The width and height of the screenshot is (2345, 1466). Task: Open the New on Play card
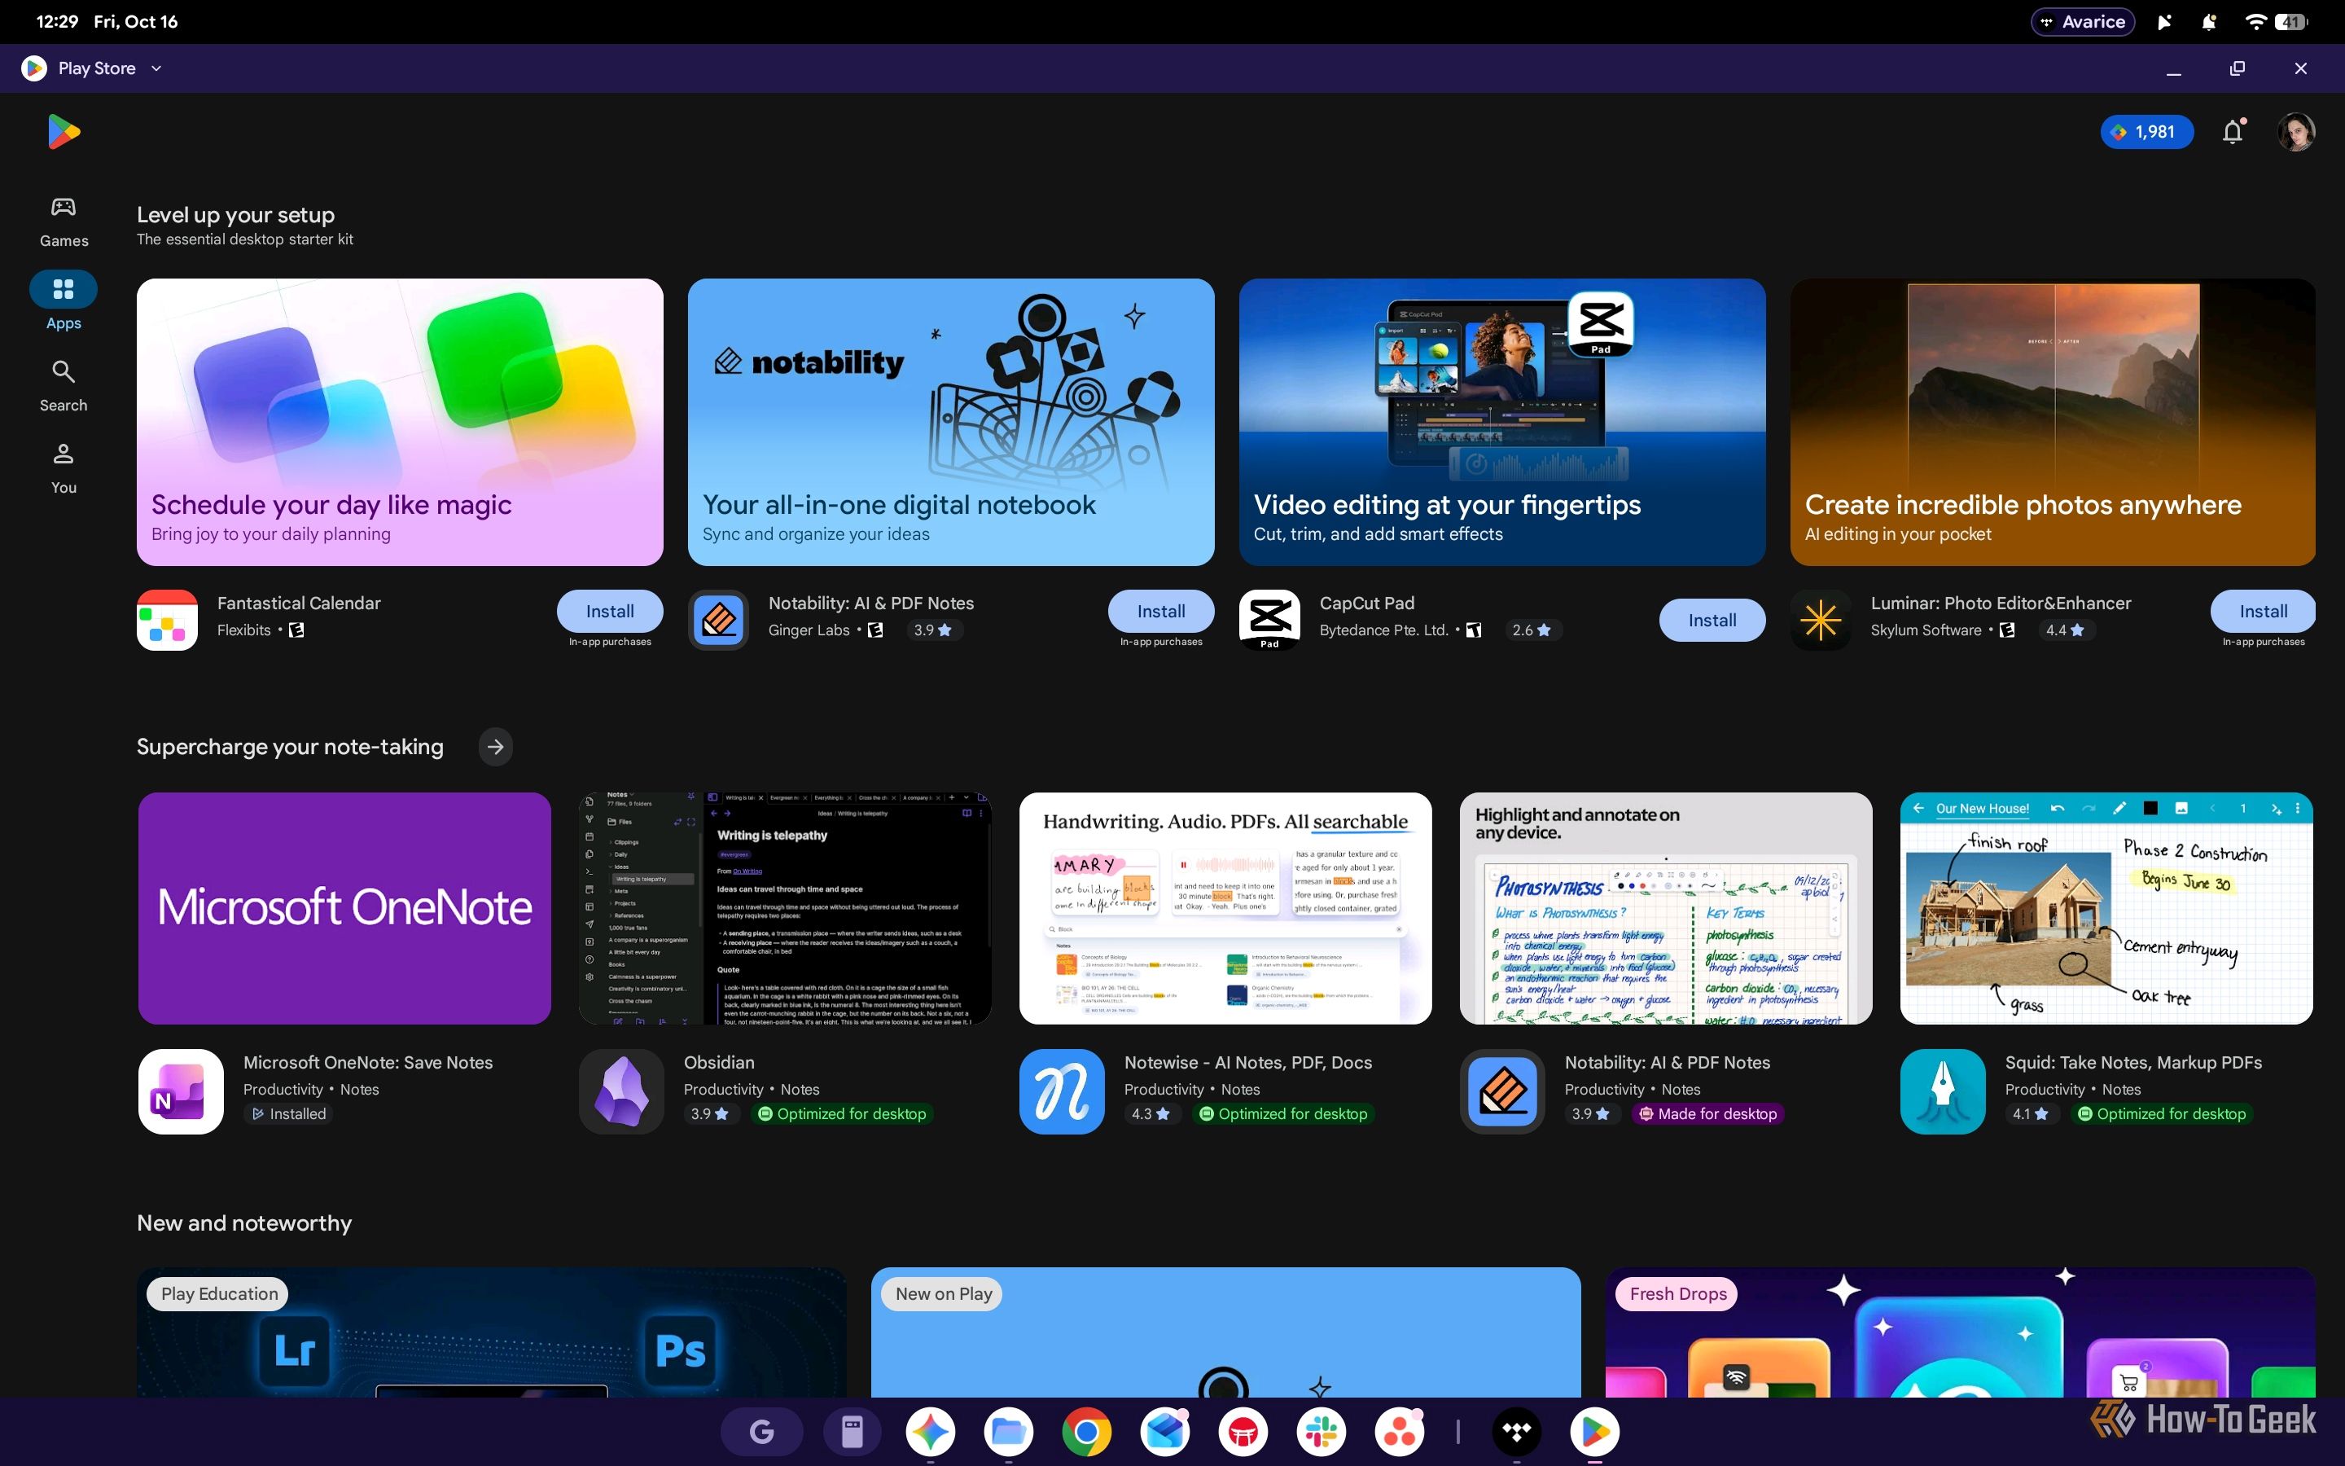coord(1225,1332)
